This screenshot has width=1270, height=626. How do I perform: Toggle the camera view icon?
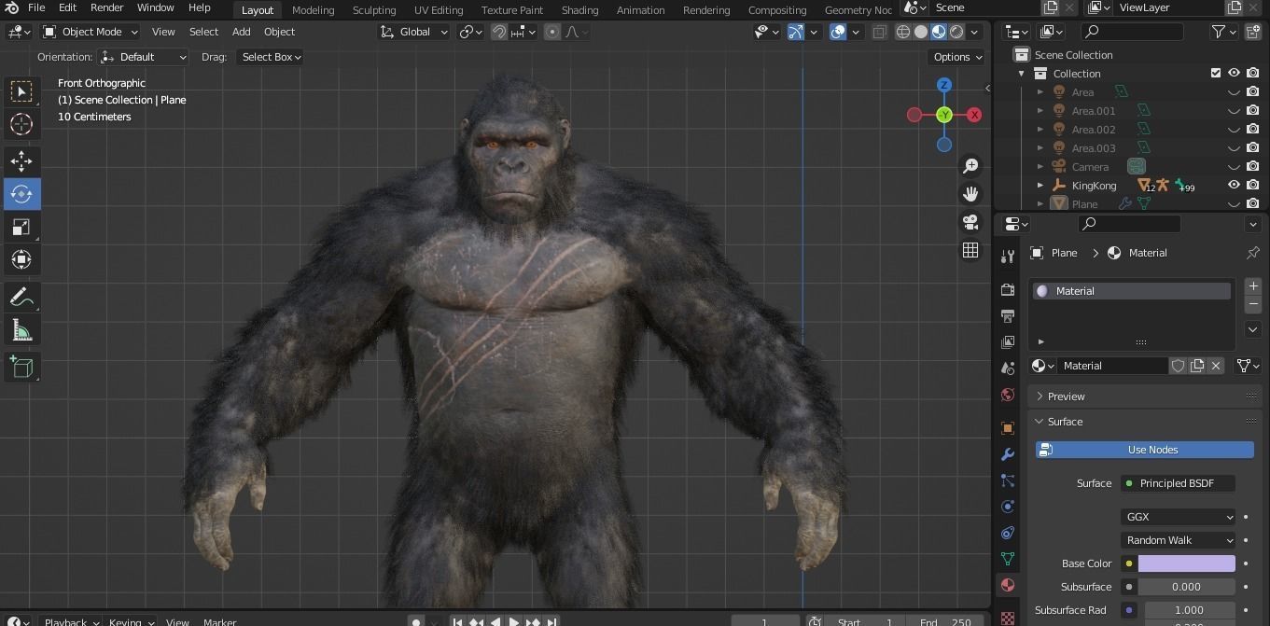(x=970, y=222)
